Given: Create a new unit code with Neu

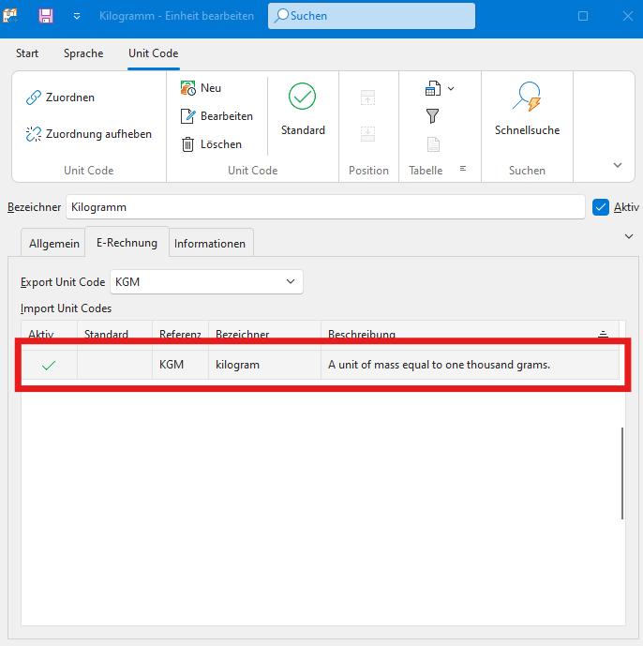Looking at the screenshot, I should coord(200,88).
